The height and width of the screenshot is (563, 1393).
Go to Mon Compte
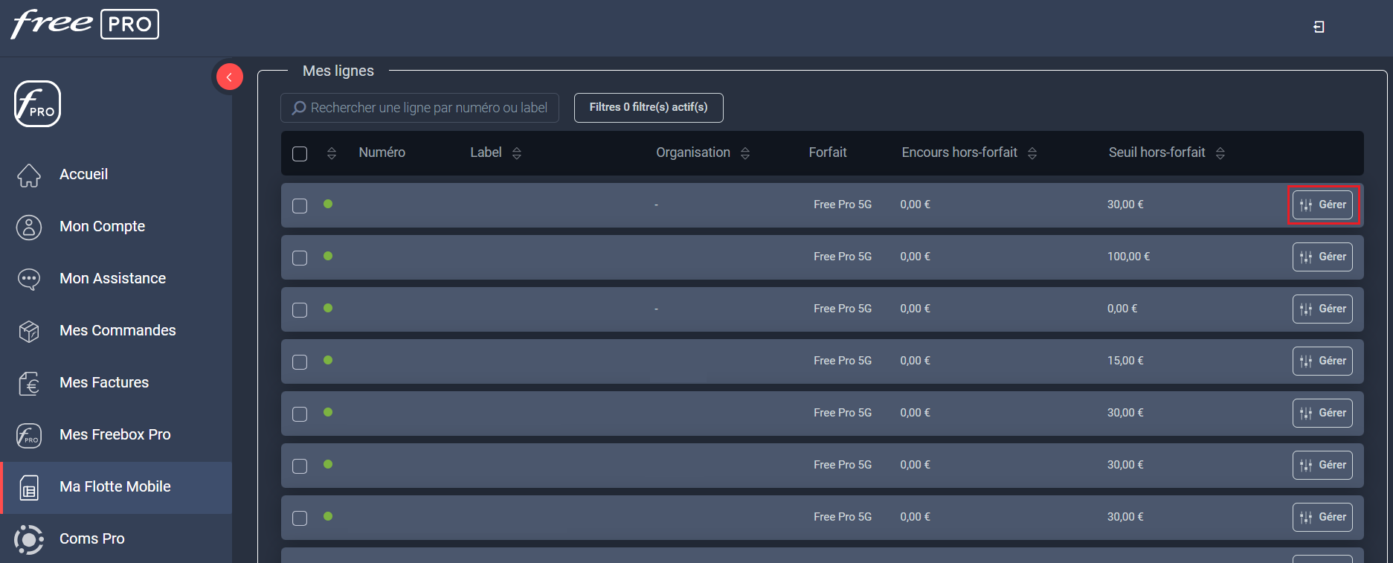pos(103,226)
